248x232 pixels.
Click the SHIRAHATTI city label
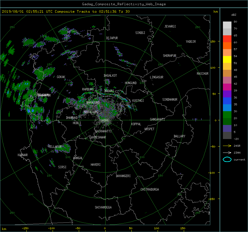[103, 131]
